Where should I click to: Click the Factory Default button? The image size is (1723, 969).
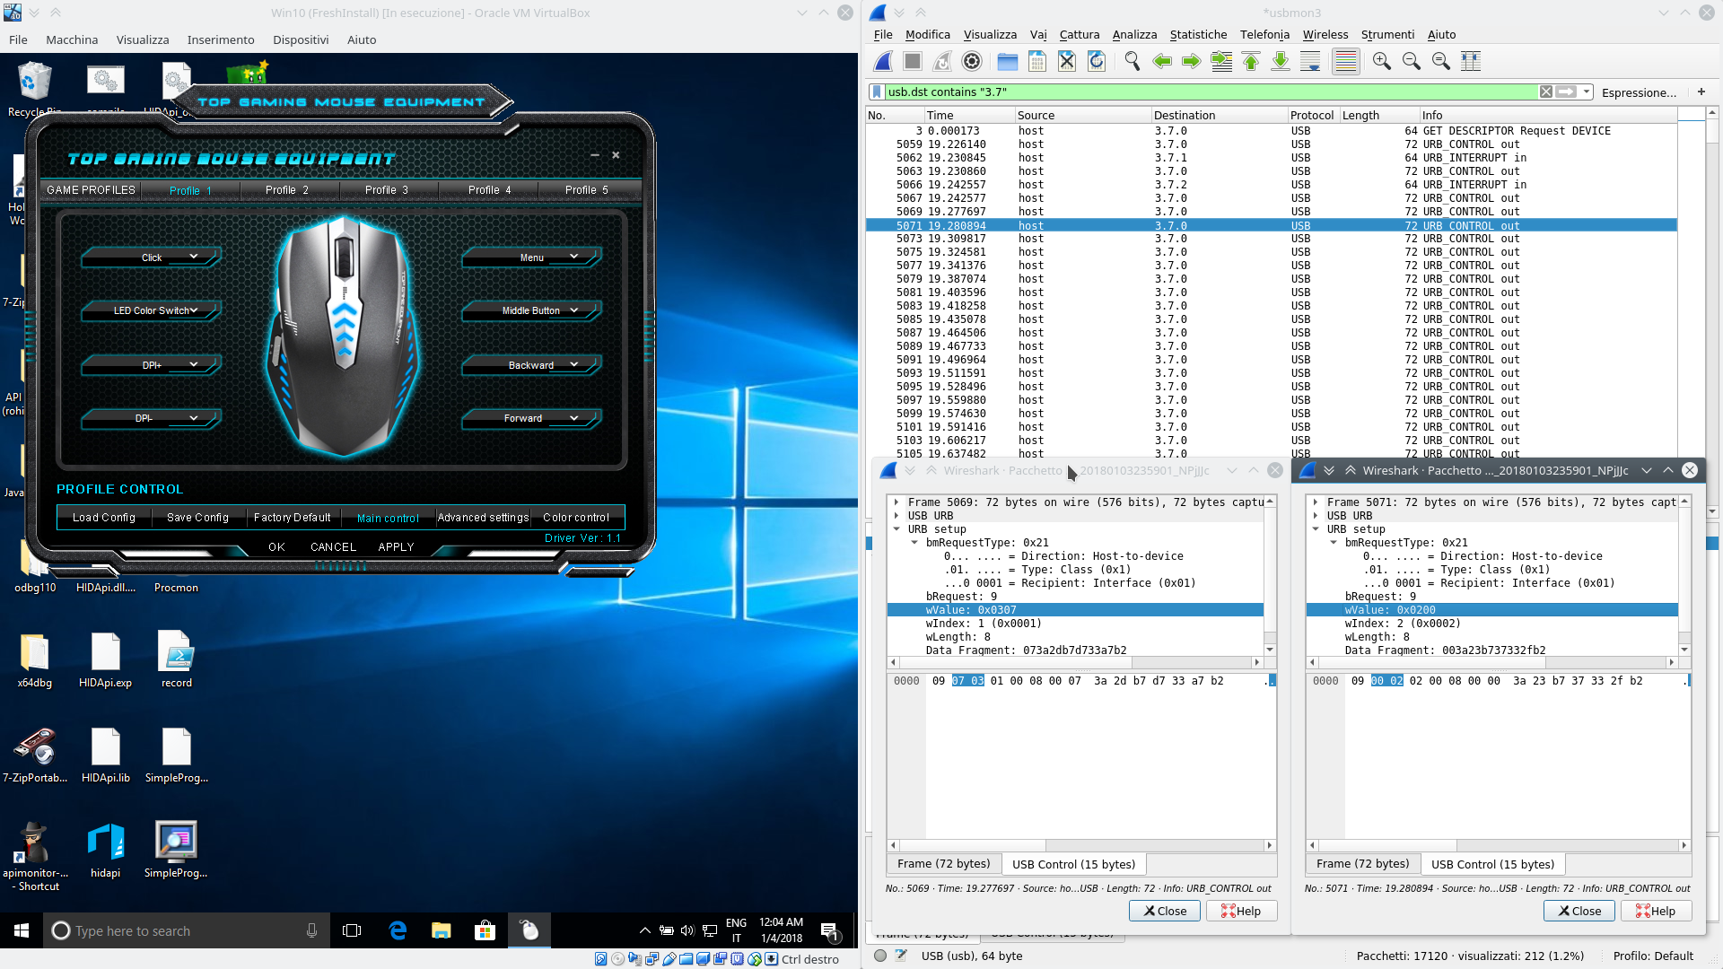[293, 518]
